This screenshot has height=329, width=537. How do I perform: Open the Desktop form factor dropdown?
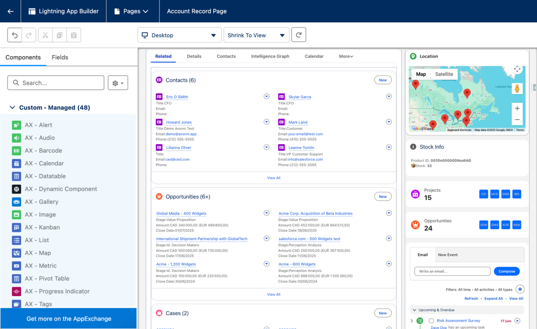[x=179, y=35]
